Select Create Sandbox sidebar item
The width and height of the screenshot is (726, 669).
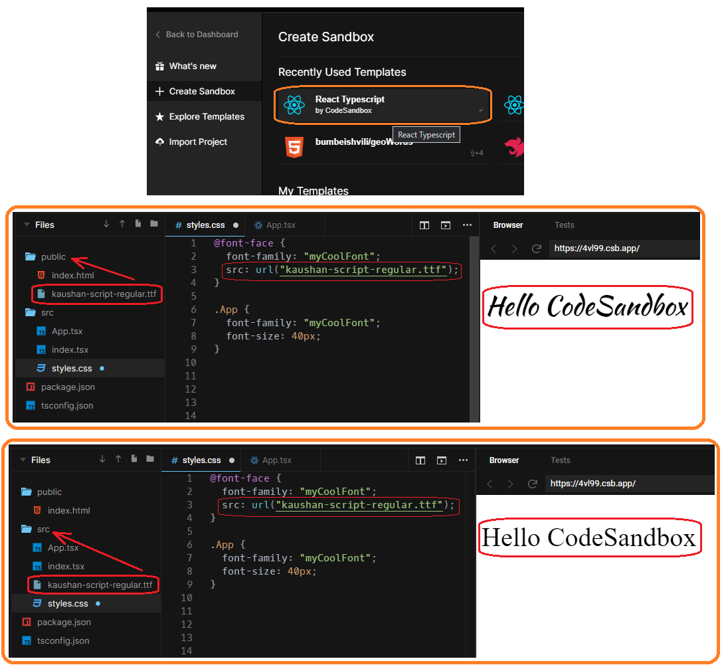tap(204, 91)
